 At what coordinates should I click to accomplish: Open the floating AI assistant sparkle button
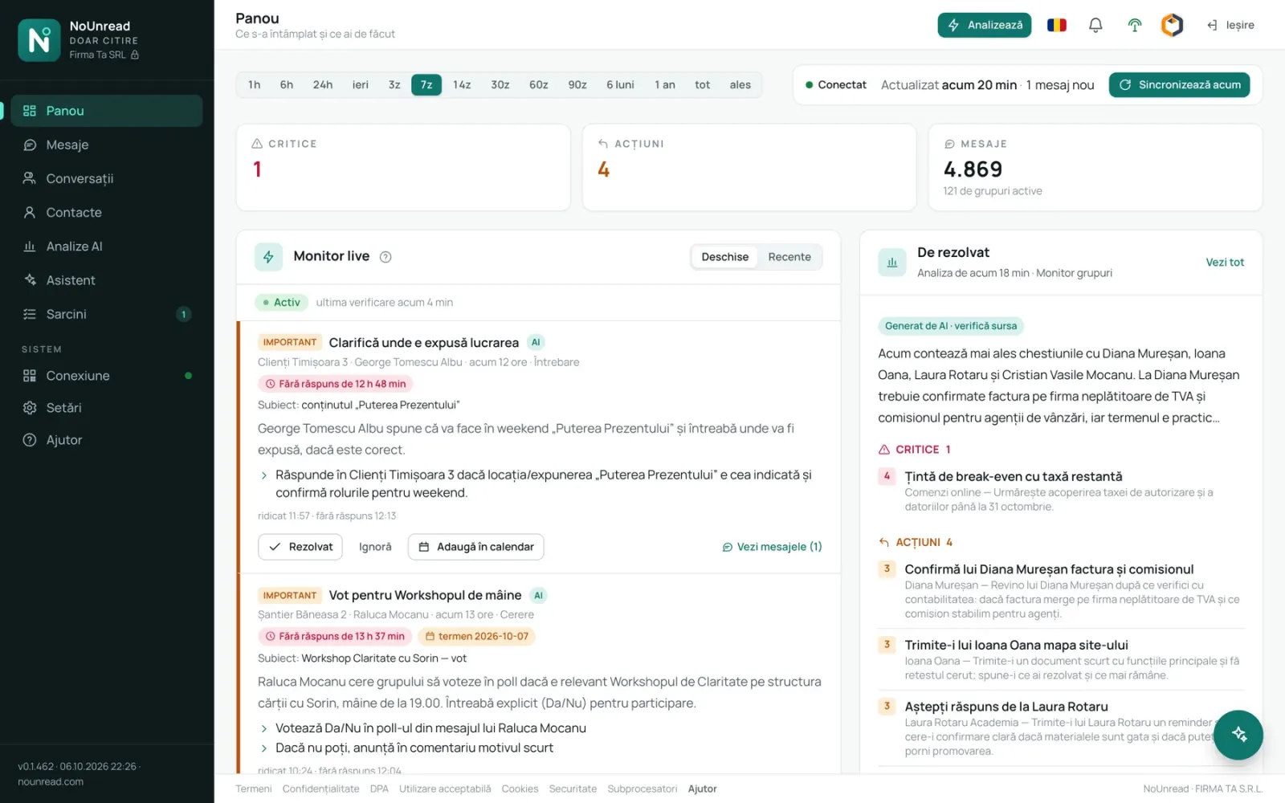[x=1238, y=735]
